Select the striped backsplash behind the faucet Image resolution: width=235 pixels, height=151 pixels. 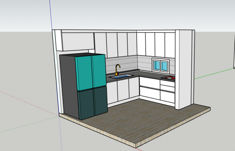tap(121, 65)
